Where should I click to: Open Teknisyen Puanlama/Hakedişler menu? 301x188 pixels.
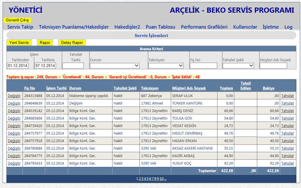tap(74, 27)
